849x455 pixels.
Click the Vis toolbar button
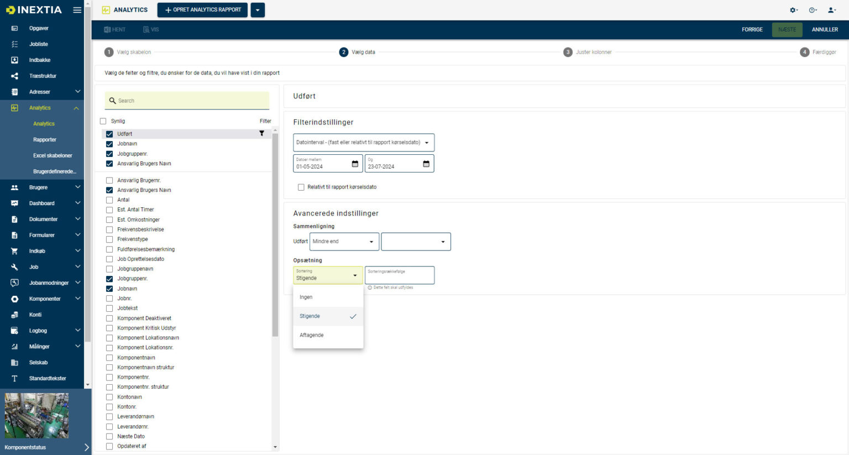[151, 29]
